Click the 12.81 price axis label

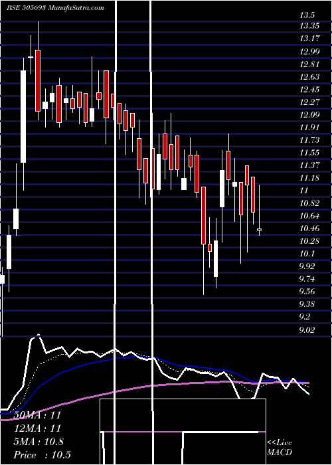pos(309,64)
